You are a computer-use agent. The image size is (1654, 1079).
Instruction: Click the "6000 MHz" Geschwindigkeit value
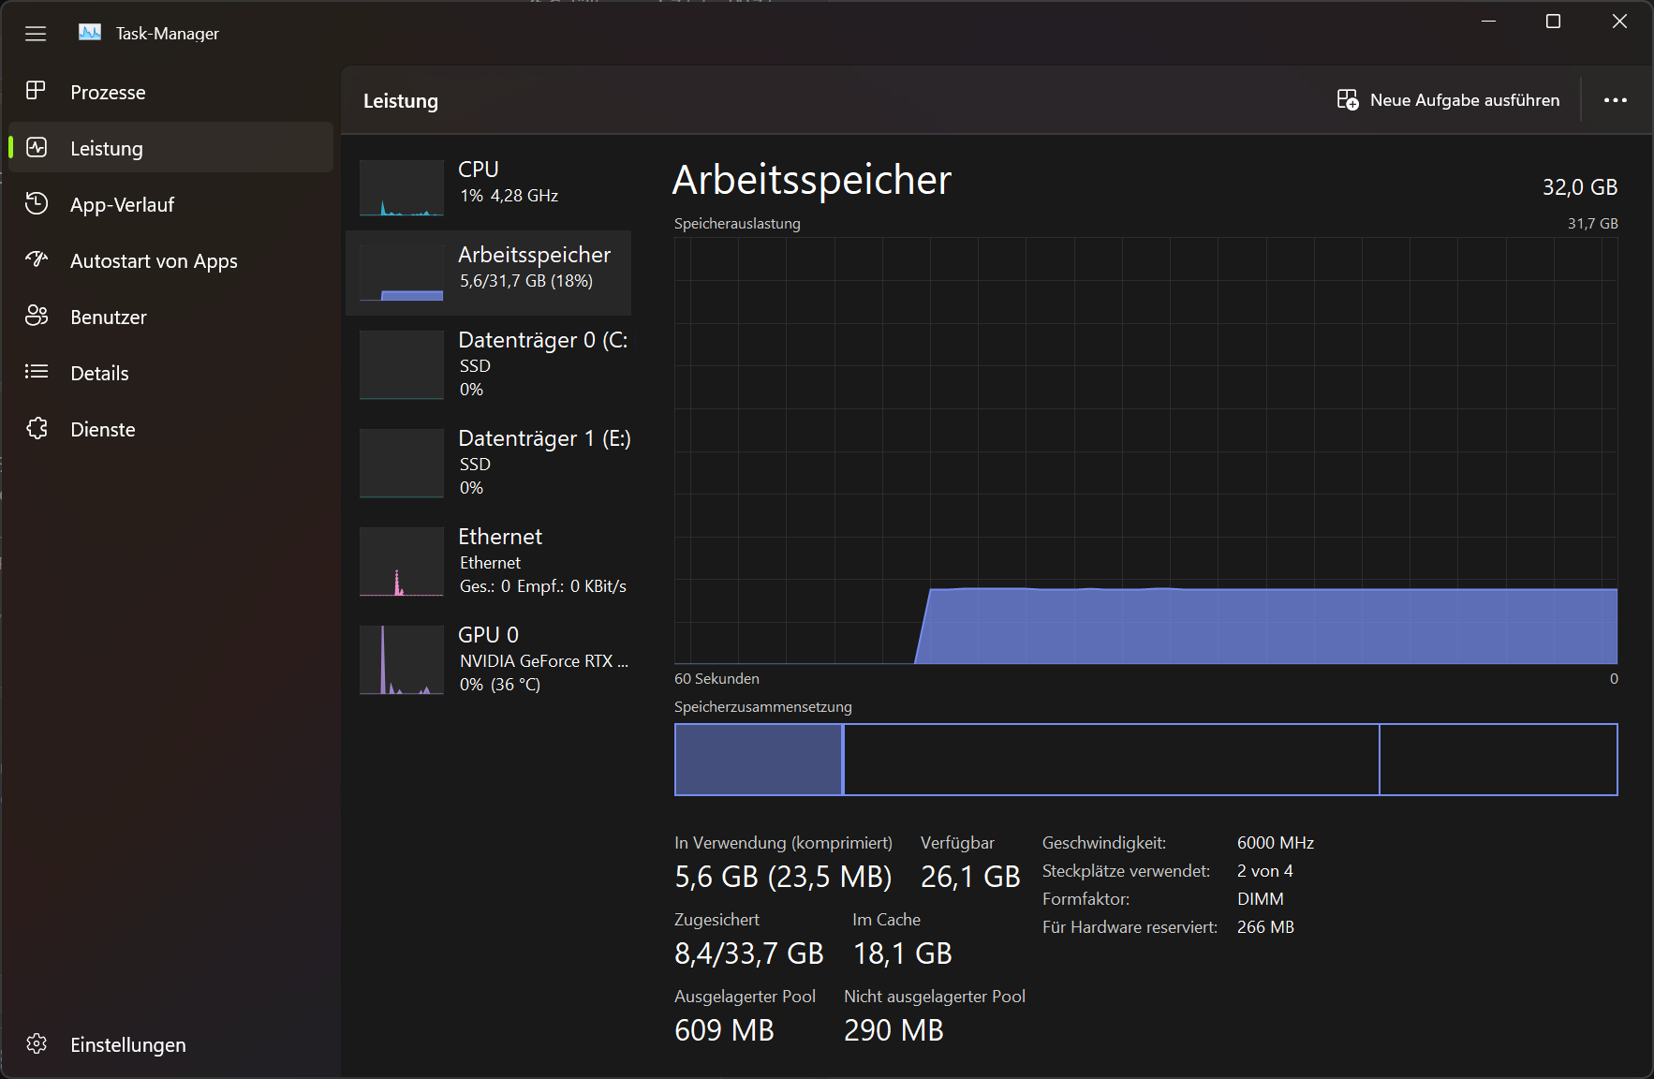click(1276, 843)
